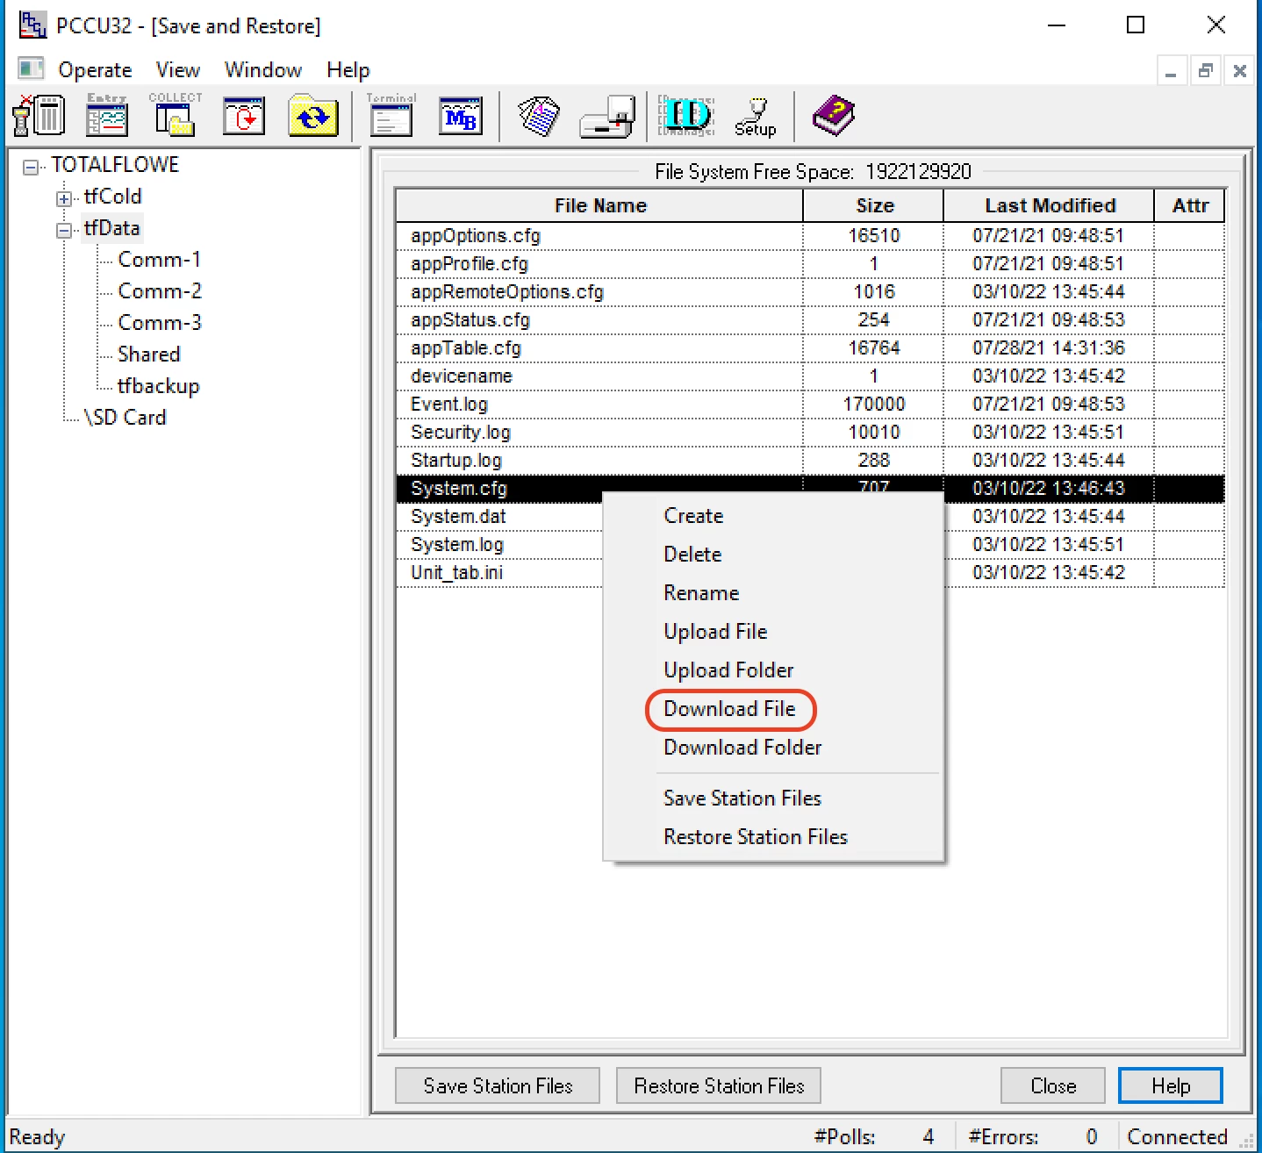Choose Download File from the context menu
Viewport: 1262px width, 1153px height.
(x=730, y=709)
